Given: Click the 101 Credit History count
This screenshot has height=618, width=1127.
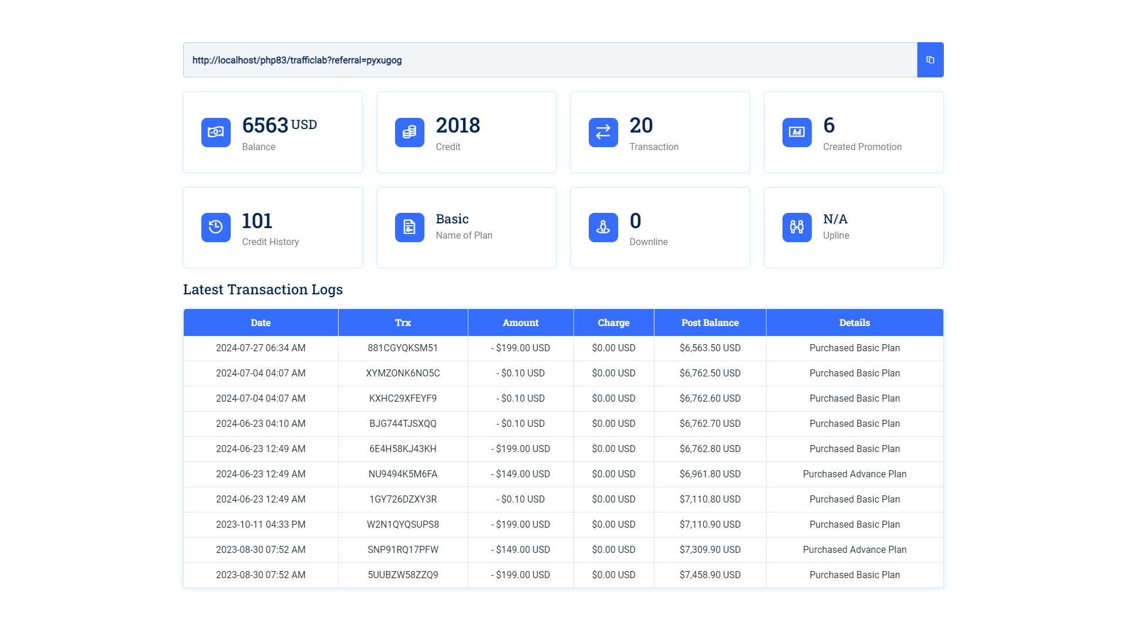Looking at the screenshot, I should click(x=257, y=221).
